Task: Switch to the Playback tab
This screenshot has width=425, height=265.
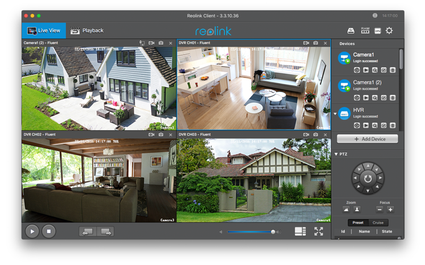Action: click(x=87, y=31)
